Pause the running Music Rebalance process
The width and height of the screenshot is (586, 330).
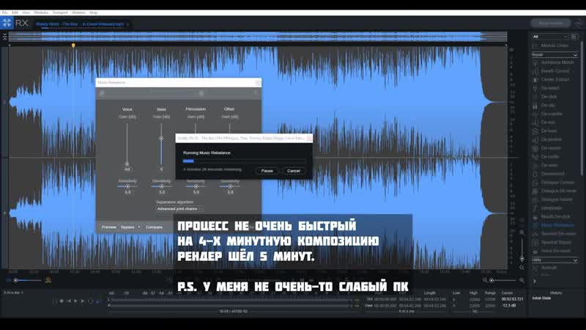267,170
